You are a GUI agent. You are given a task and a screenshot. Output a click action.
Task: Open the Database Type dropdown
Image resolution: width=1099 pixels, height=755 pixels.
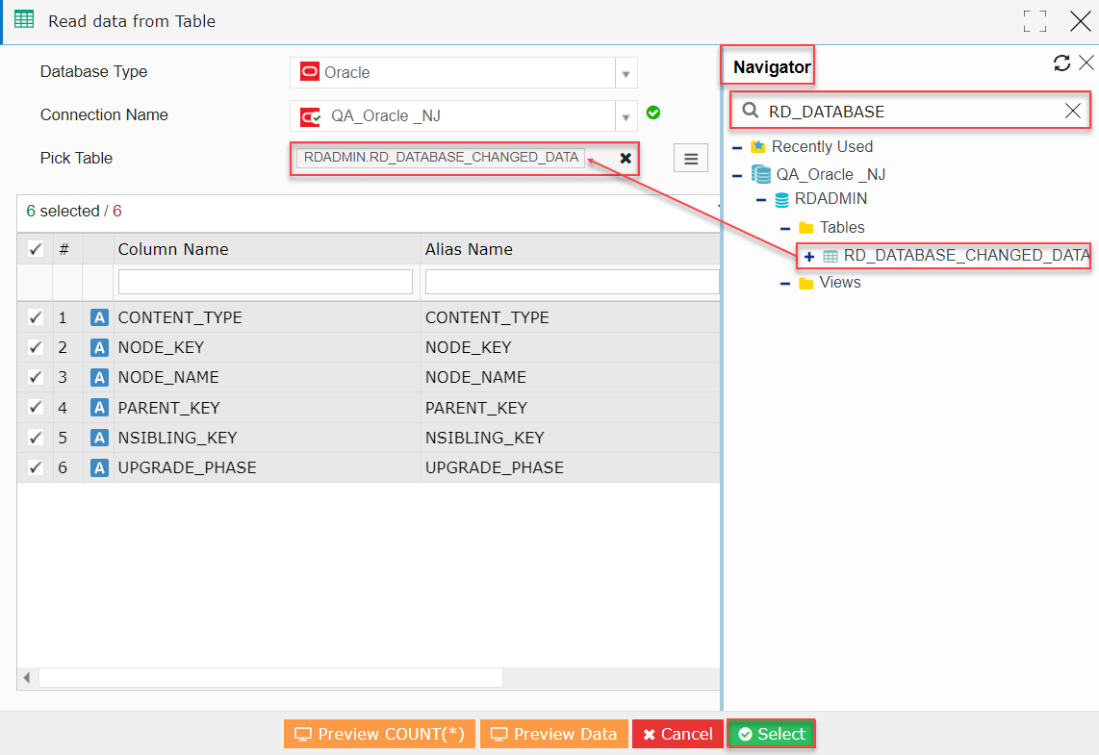tap(626, 72)
